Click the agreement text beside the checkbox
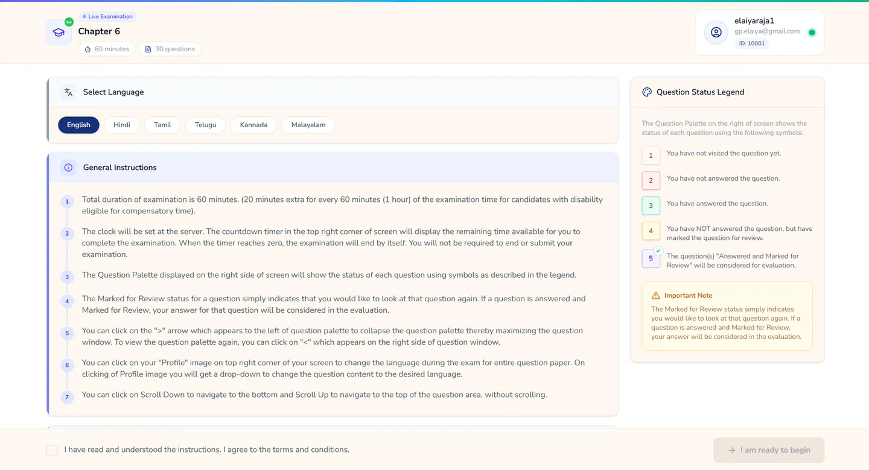Screen dimensions: 869x470 pyautogui.click(x=207, y=450)
